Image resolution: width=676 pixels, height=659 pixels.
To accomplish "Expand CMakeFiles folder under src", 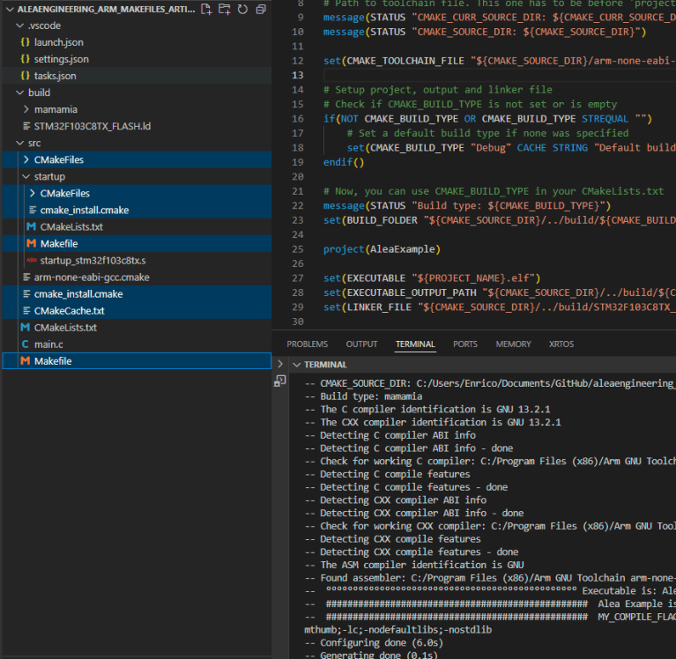I will (x=26, y=159).
